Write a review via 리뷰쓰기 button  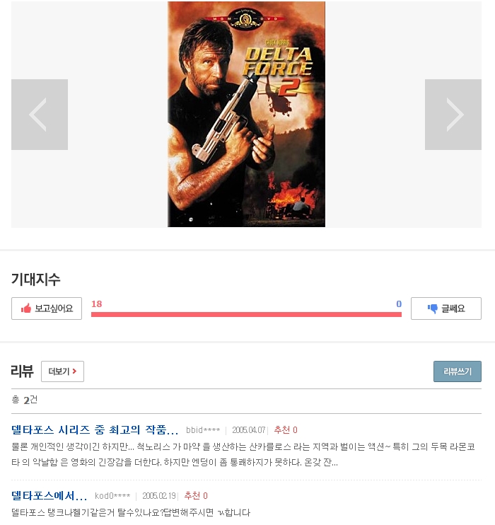(x=458, y=371)
